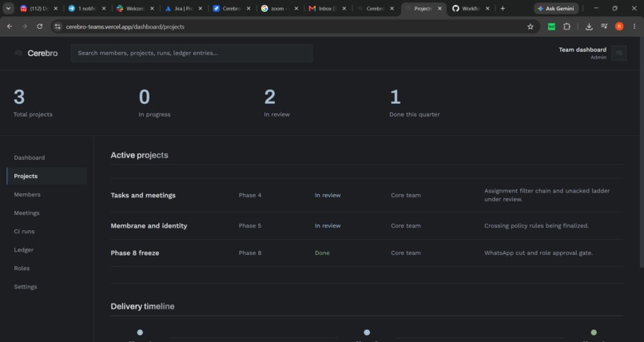This screenshot has width=644, height=342.
Task: Click Core team in Phase 8 freeze row
Action: tap(406, 253)
